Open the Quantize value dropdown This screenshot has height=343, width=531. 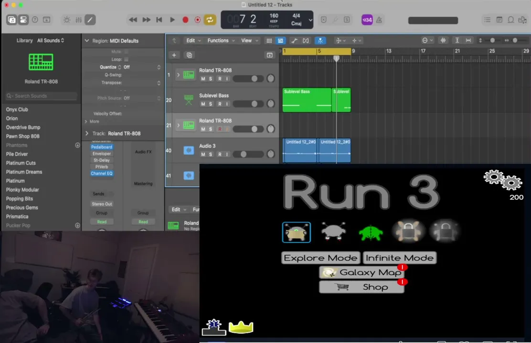[141, 67]
